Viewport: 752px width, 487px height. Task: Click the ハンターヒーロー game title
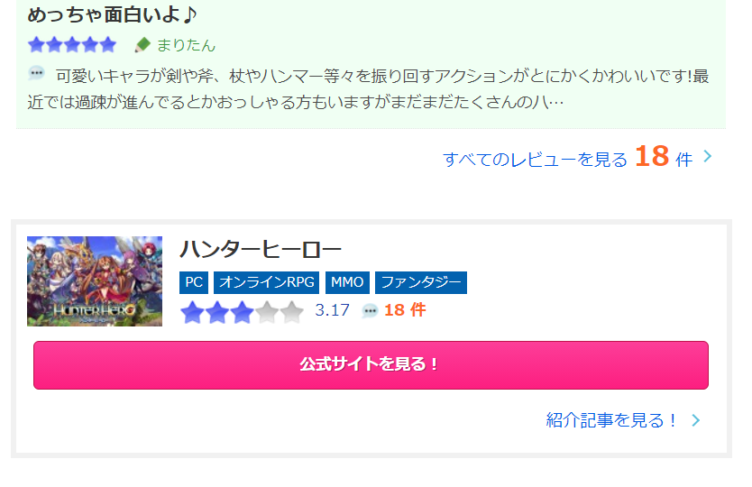(261, 250)
